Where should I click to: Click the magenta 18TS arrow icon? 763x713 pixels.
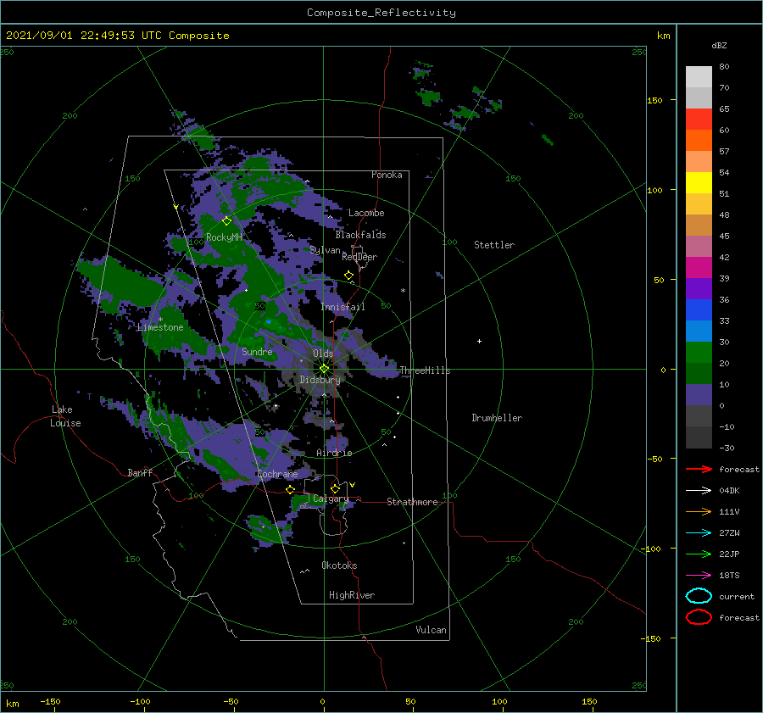pyautogui.click(x=699, y=576)
